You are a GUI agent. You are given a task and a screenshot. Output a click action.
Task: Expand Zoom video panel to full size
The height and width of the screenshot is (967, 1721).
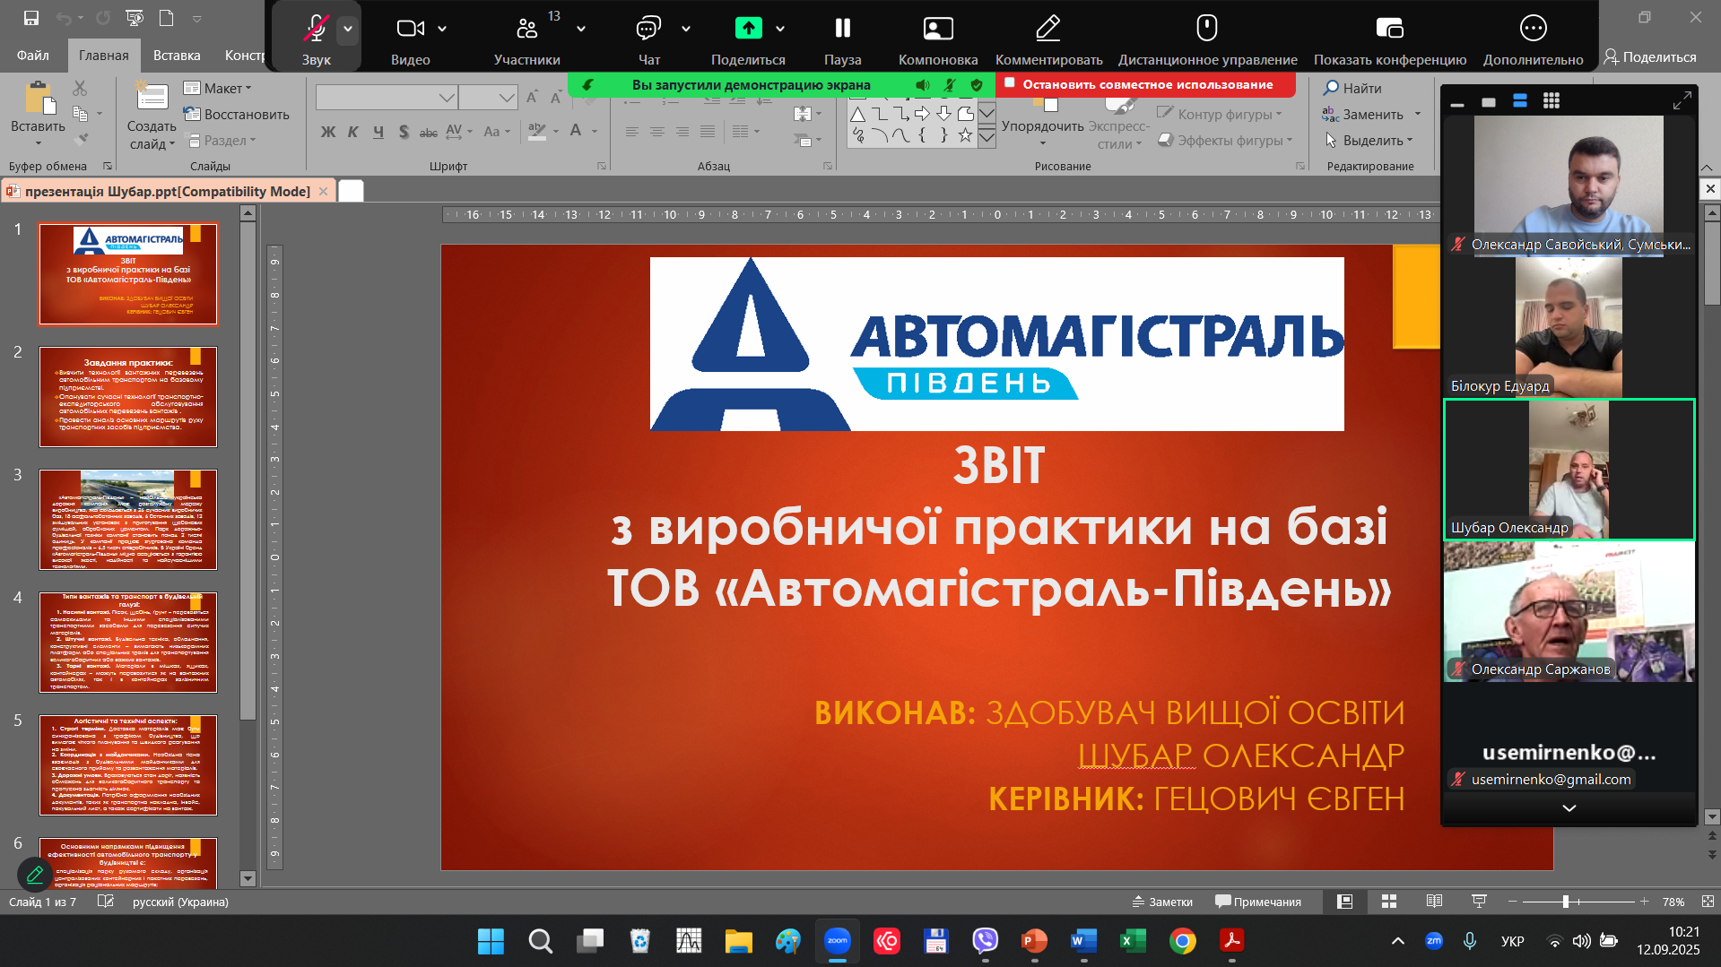1682,101
